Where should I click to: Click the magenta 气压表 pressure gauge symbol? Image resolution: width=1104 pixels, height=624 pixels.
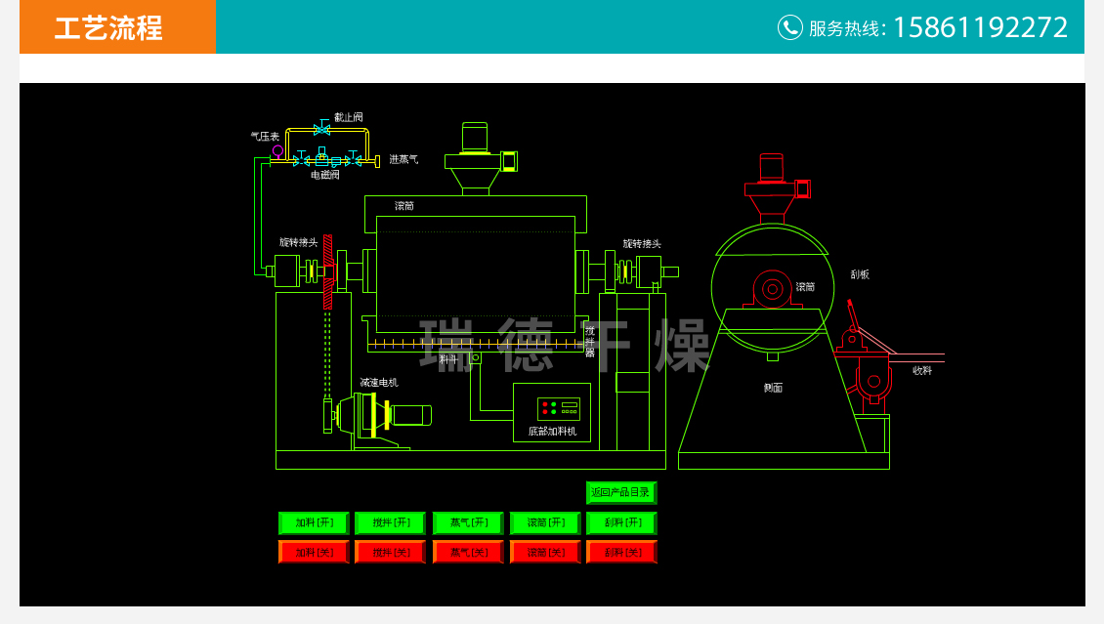[277, 150]
